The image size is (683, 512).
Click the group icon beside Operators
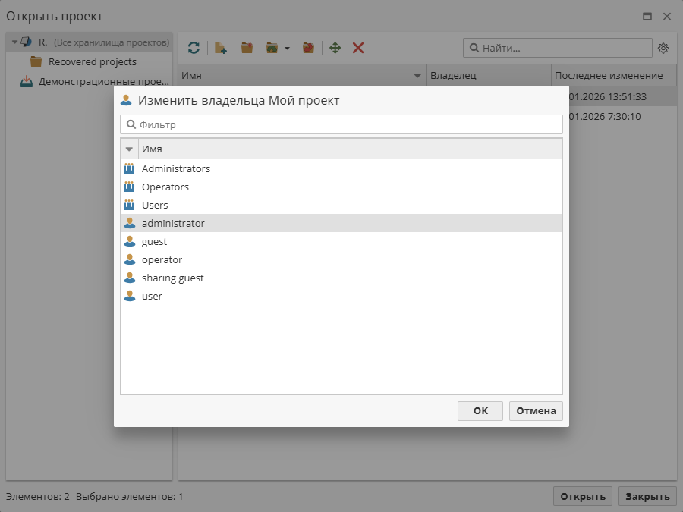pos(128,187)
